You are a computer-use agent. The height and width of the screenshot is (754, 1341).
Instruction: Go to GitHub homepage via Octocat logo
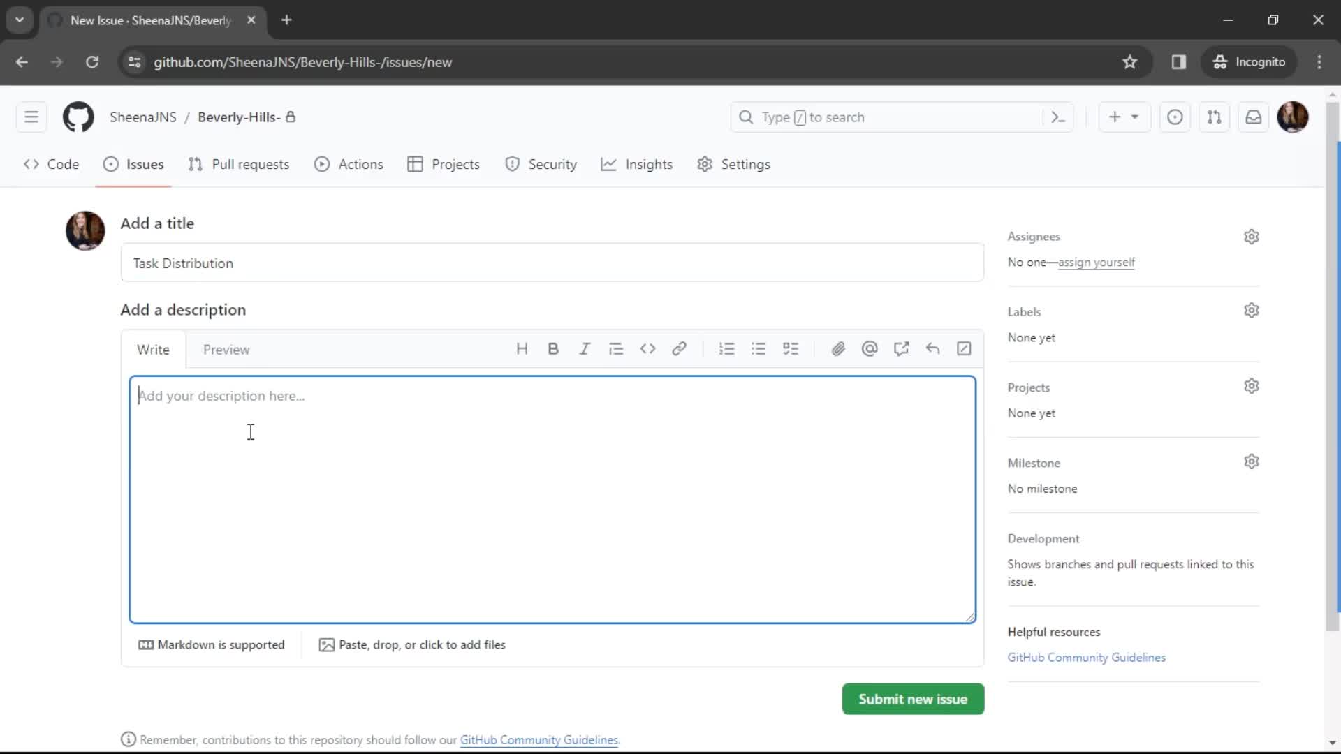(x=78, y=117)
